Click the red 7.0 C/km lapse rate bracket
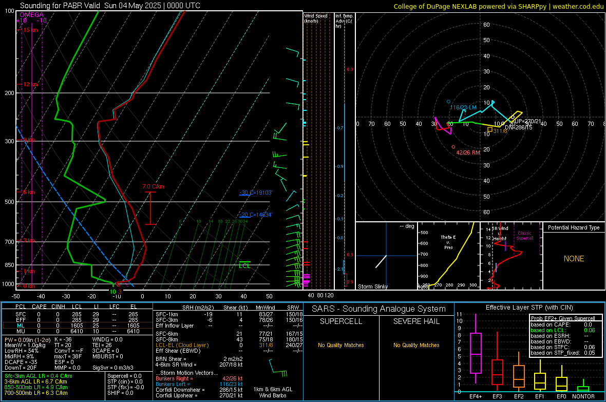606x402 pixels. 150,208
